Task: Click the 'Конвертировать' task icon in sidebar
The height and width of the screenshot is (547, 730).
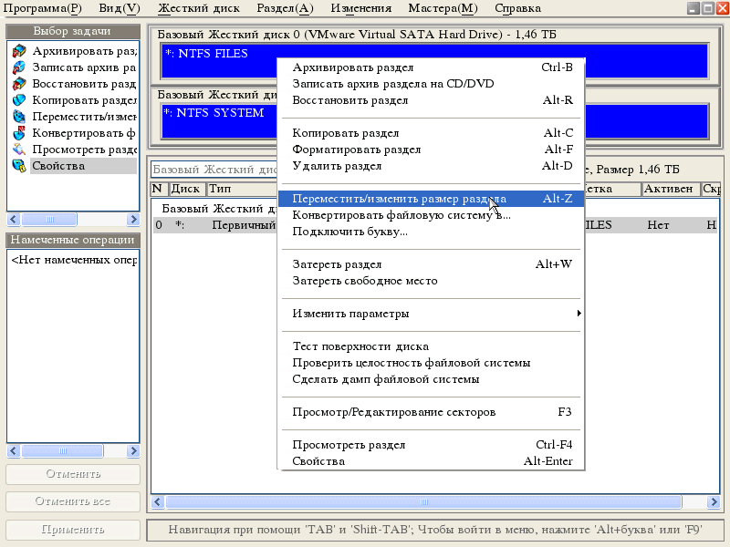Action: tap(19, 133)
